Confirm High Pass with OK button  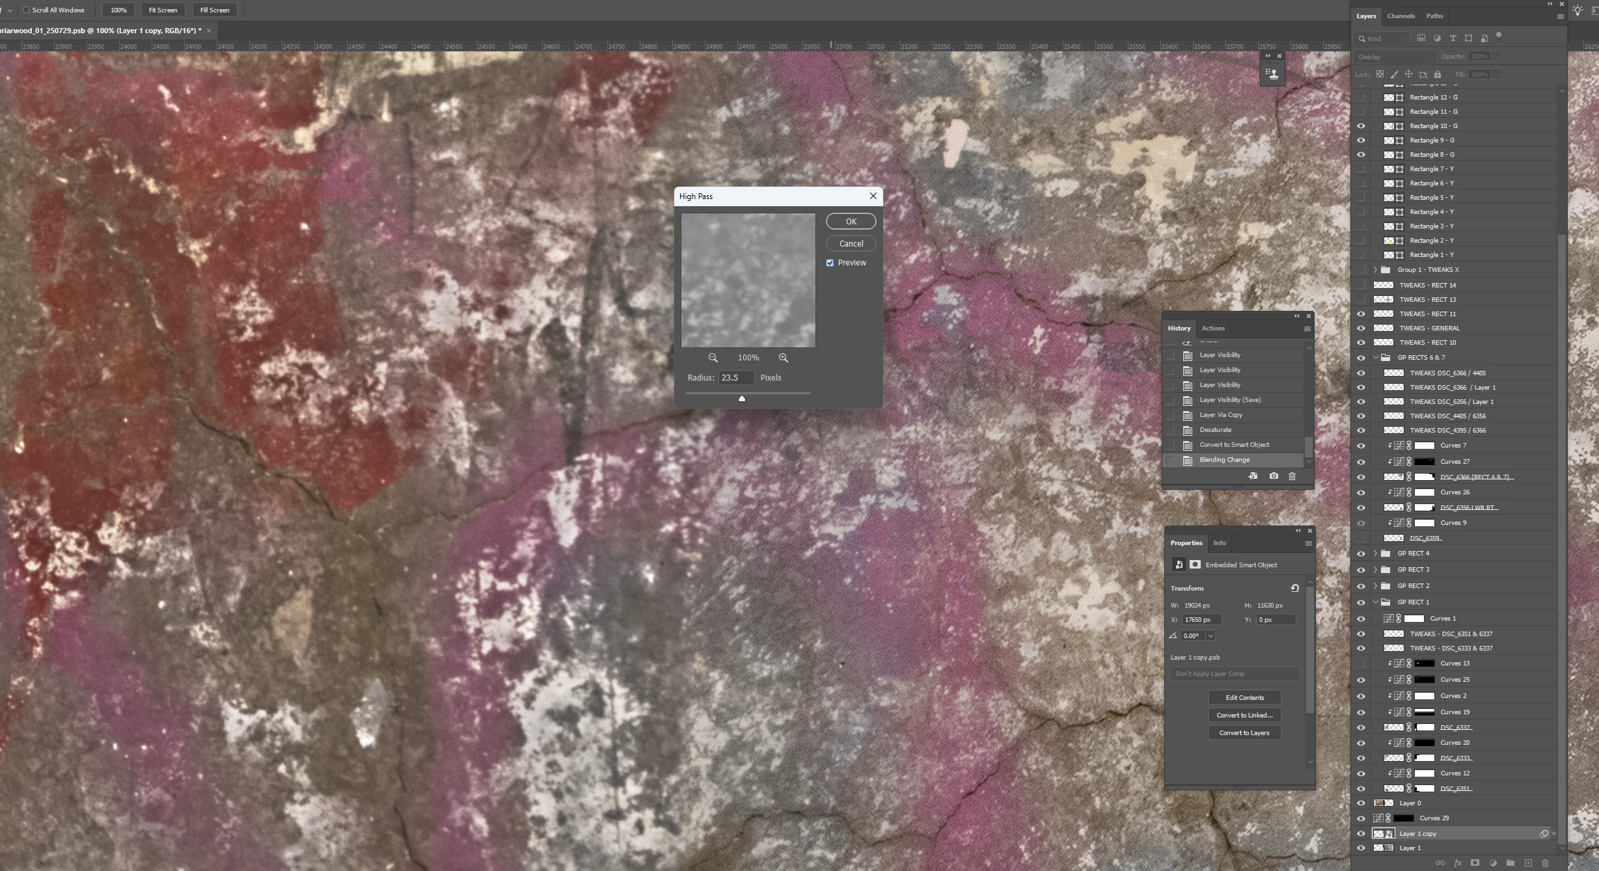tap(851, 222)
